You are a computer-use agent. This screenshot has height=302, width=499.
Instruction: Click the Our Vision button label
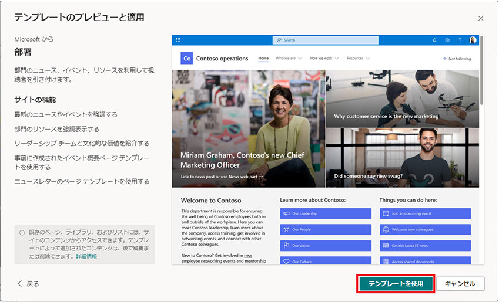click(x=301, y=246)
